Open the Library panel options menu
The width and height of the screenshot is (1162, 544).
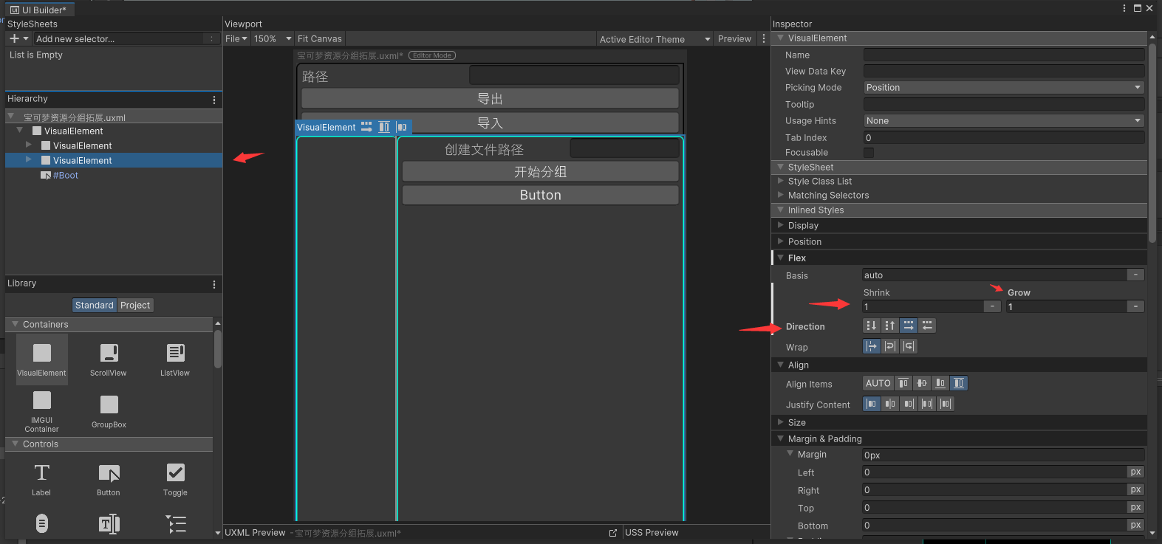[214, 284]
